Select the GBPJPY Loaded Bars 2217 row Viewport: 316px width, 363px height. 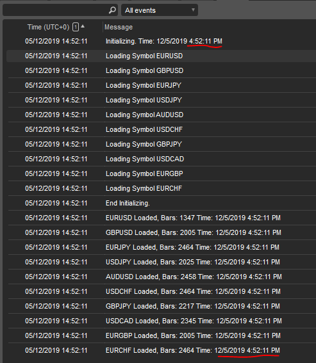[162, 306]
